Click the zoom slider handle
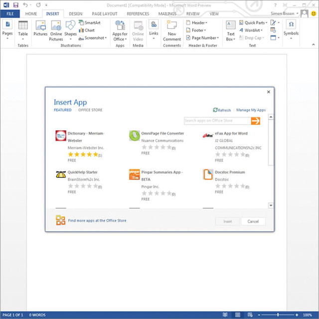The image size is (319, 319). click(278, 315)
